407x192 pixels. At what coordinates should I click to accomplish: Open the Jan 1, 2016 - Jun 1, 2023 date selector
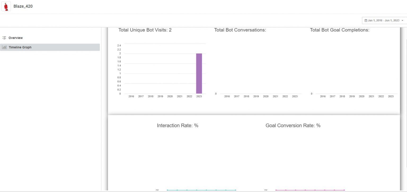(383, 20)
